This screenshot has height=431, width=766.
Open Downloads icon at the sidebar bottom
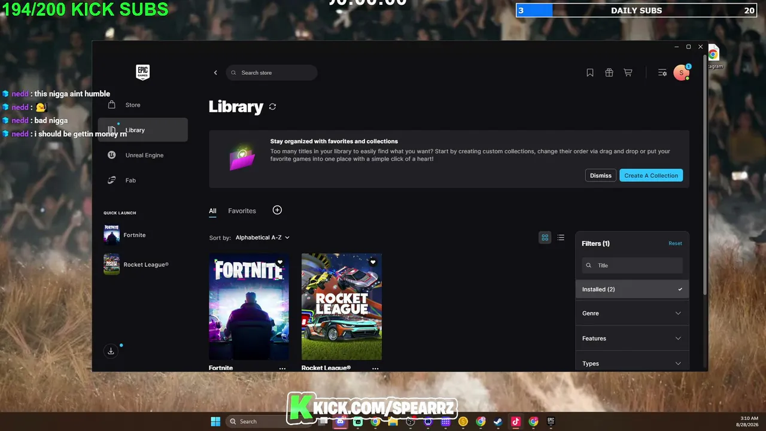[x=111, y=351]
